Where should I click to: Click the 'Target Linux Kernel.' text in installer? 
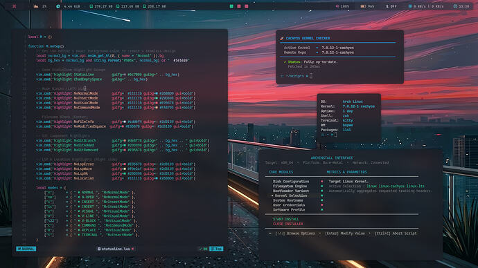click(348, 182)
